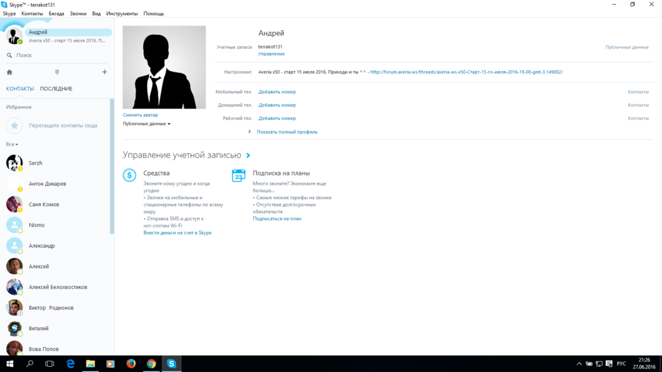The image size is (662, 372).
Task: Open Управление учетной записью arrow
Action: pos(248,156)
